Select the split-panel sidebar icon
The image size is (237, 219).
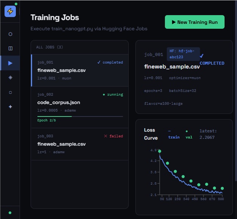(10, 48)
